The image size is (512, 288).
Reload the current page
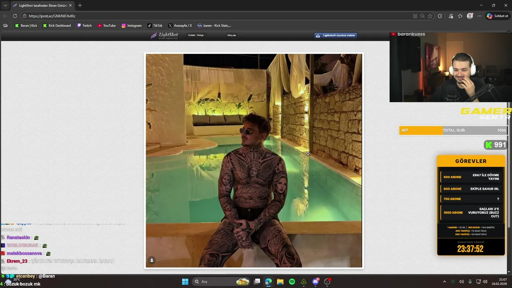tap(15, 16)
